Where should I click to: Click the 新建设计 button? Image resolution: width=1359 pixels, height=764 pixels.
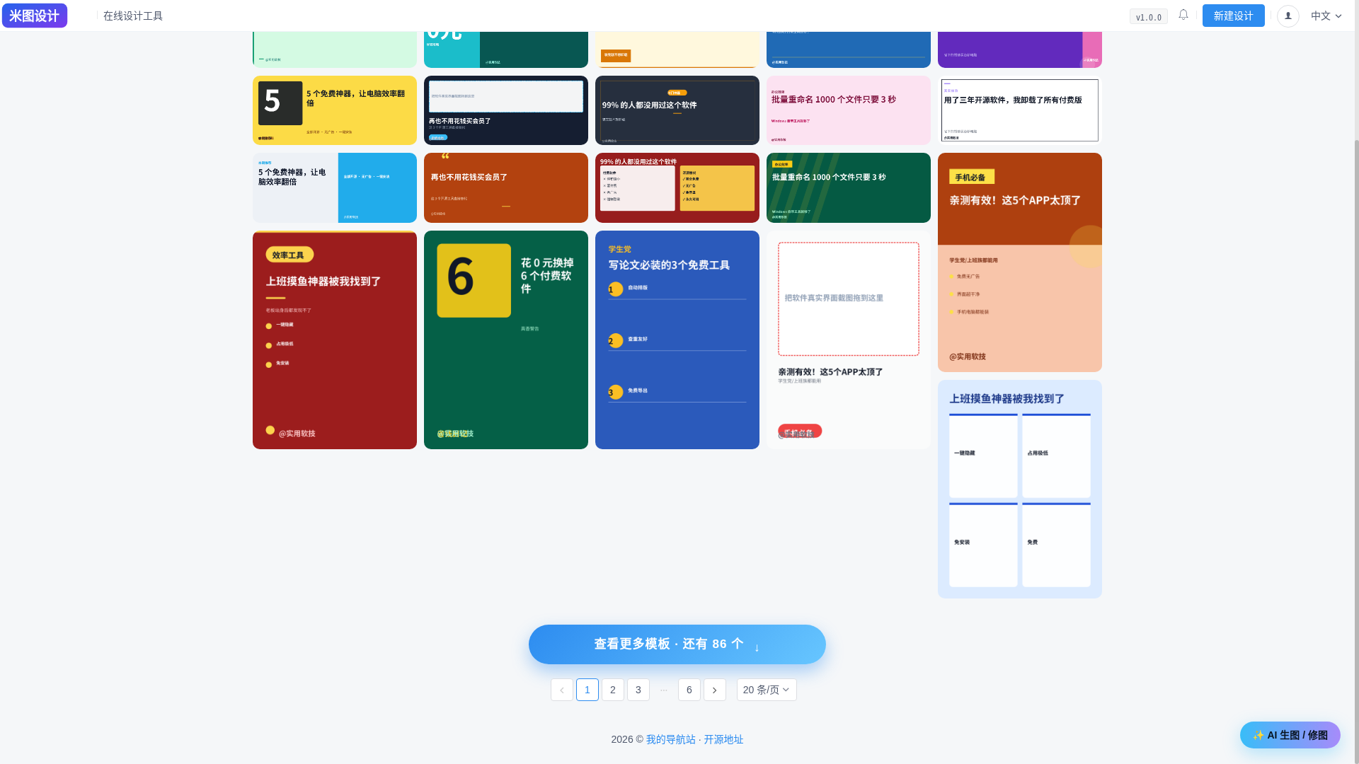(1234, 16)
